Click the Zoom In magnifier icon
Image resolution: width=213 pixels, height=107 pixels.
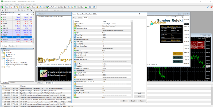click(69, 7)
